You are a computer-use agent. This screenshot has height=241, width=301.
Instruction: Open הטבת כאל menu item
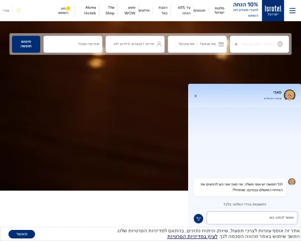point(163,11)
